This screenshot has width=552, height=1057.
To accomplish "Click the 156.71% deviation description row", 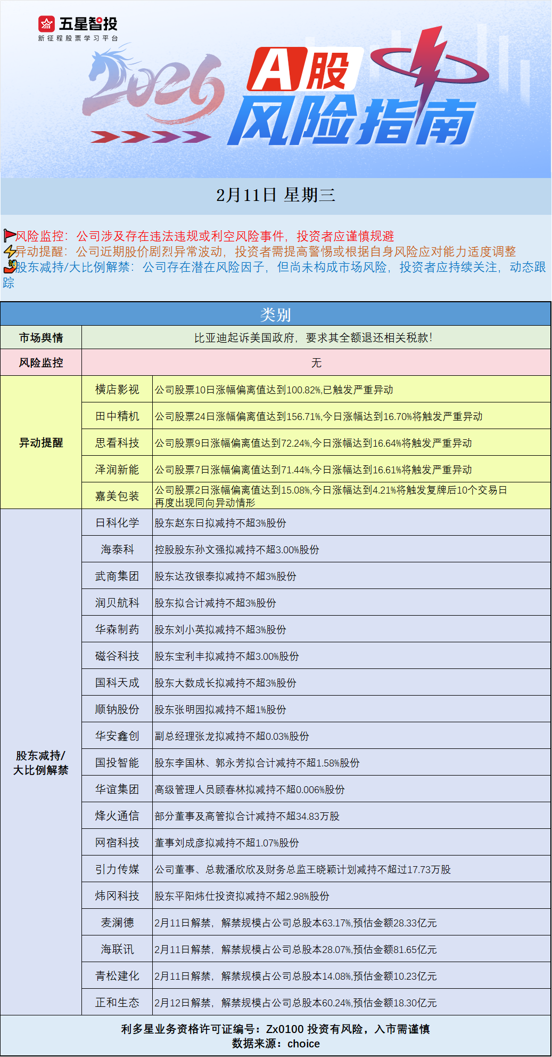I will (318, 416).
